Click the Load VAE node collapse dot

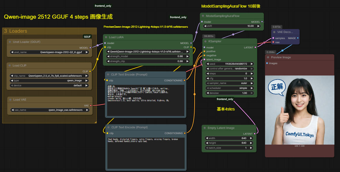point(10,100)
